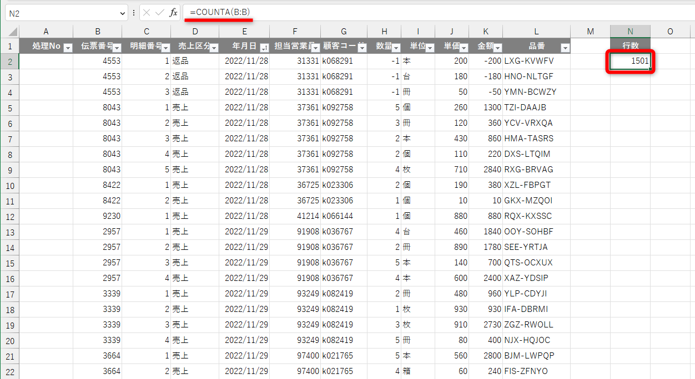Select column O header
Viewport: 695px width, 379px height.
click(x=670, y=32)
